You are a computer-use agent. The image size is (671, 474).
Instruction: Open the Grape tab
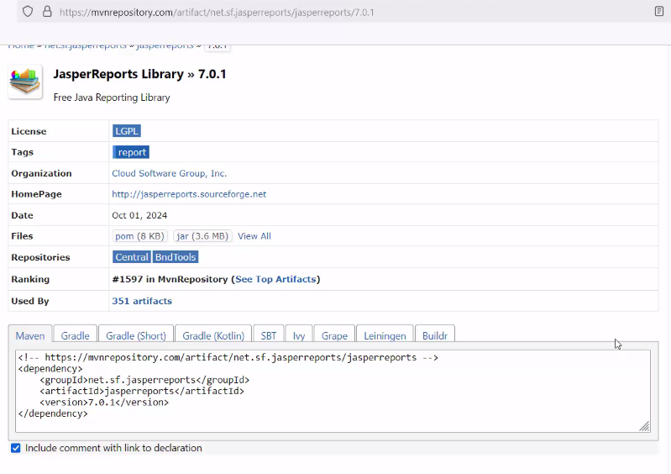point(334,335)
